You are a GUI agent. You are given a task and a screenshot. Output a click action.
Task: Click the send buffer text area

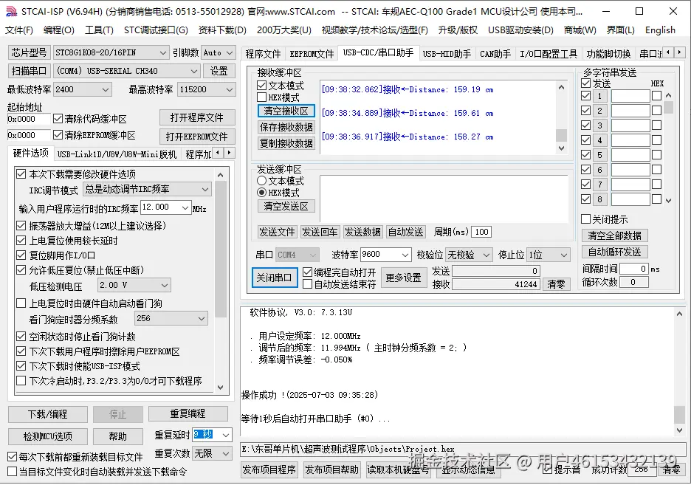click(444, 199)
